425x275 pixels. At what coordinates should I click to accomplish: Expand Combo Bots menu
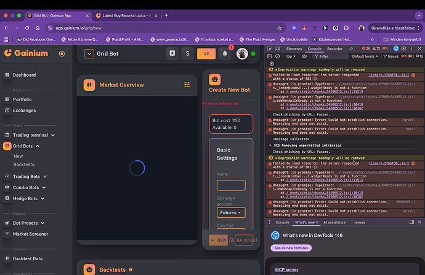click(x=44, y=187)
